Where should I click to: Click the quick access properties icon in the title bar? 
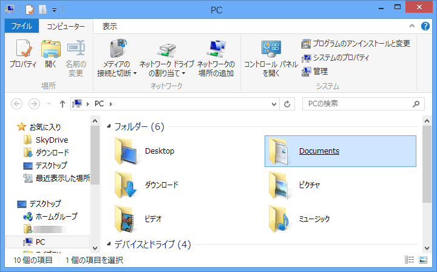point(30,10)
